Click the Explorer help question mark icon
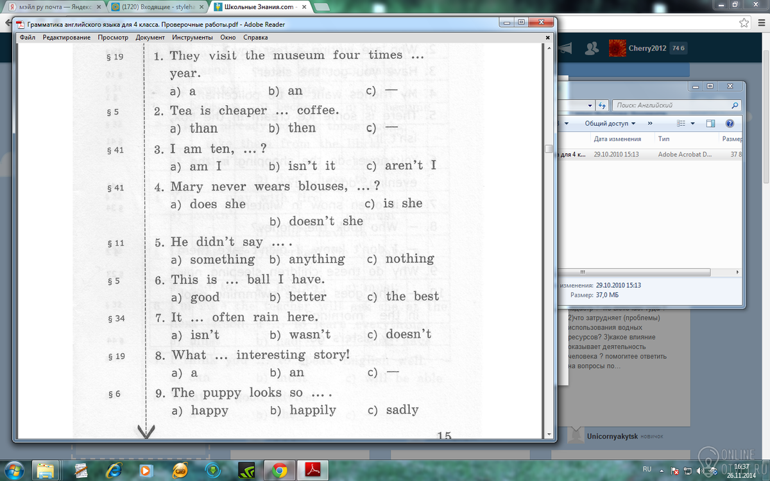 pos(730,123)
